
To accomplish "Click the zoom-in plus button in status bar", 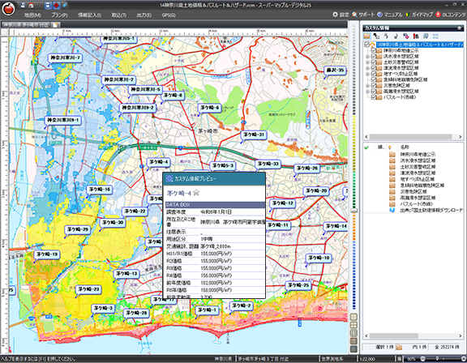I will click(x=464, y=359).
